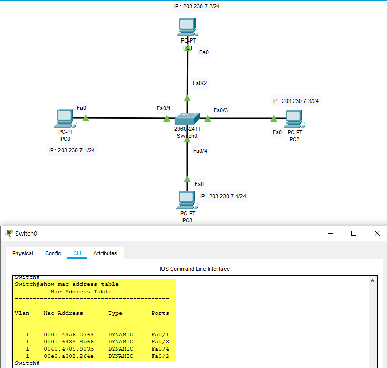Click the Switch0 window title icon
Viewport: 387px width, 368px height.
9,233
